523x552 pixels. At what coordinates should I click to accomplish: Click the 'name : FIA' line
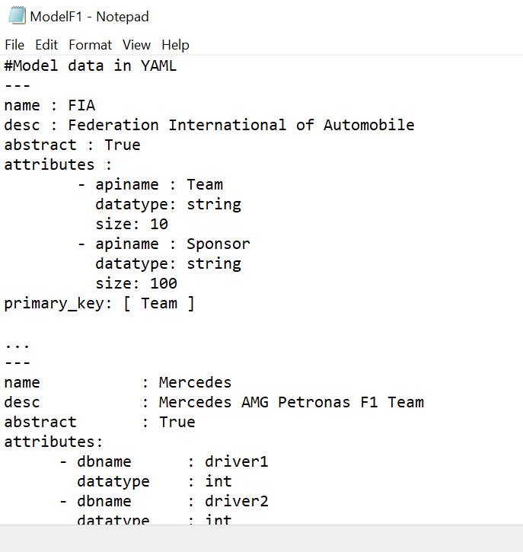(49, 105)
